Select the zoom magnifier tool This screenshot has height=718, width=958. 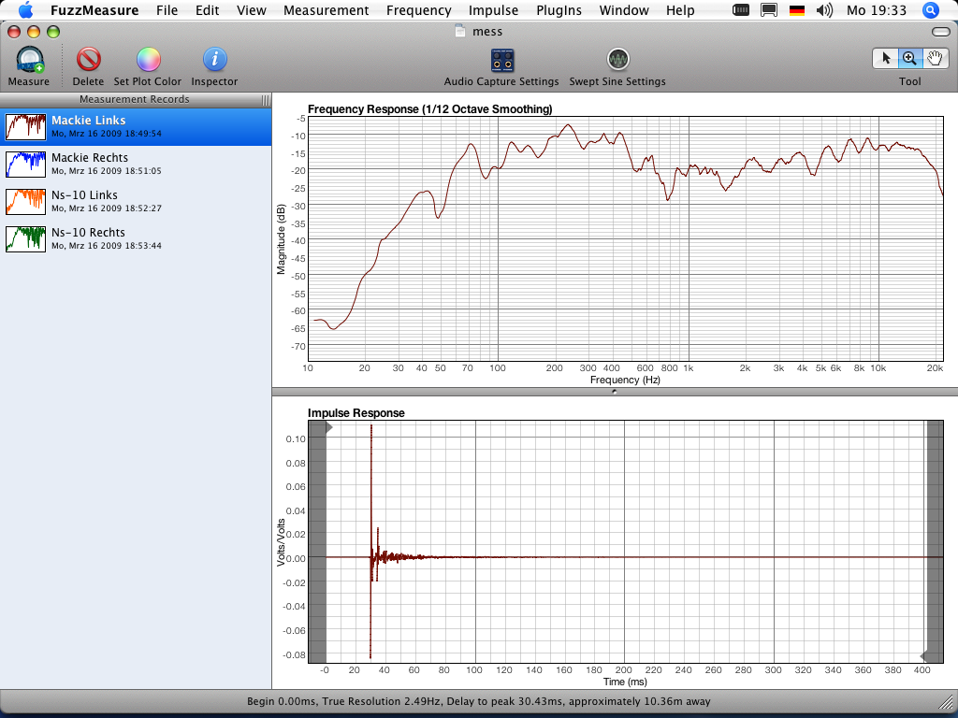(x=909, y=58)
